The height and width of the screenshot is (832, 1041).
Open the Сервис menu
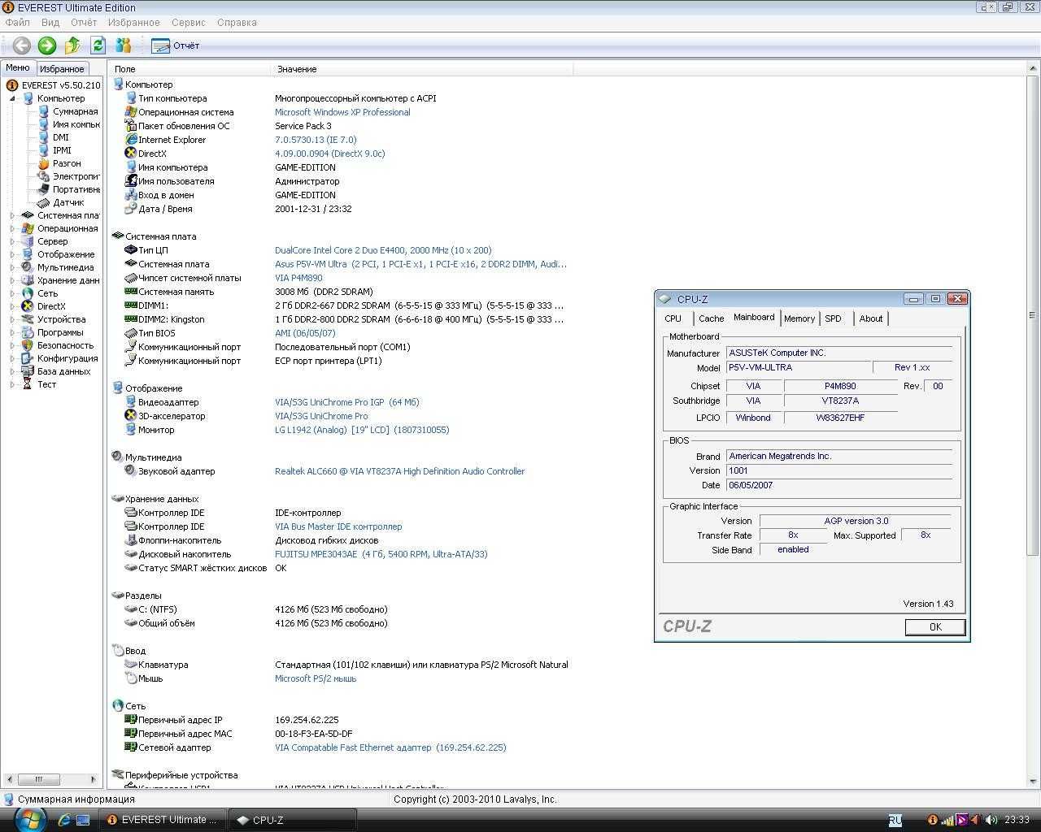click(189, 23)
